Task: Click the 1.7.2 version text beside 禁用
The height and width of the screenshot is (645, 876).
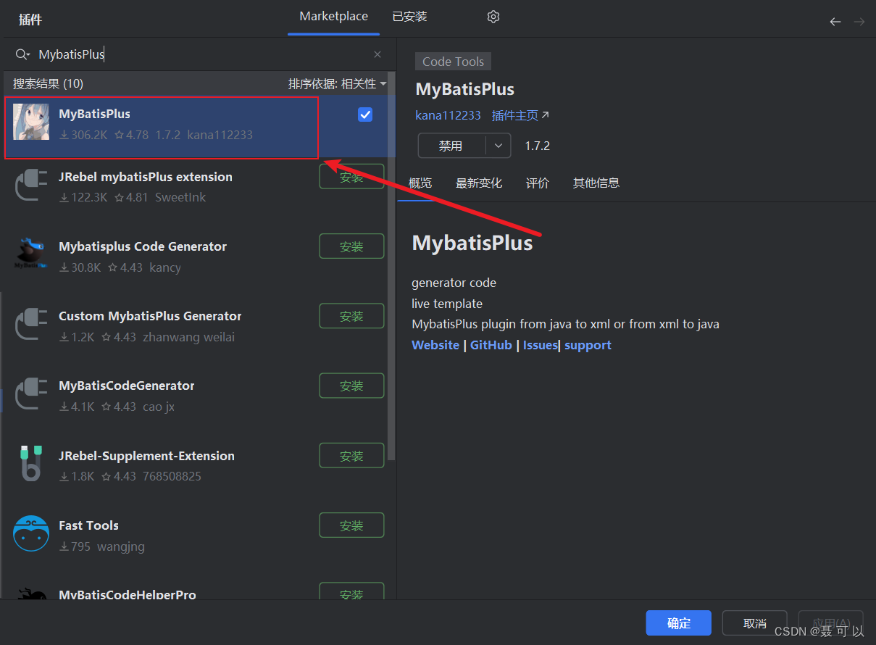Action: (x=537, y=146)
